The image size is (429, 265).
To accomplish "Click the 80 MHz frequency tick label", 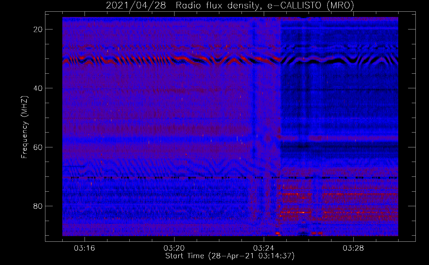I will pyautogui.click(x=38, y=206).
